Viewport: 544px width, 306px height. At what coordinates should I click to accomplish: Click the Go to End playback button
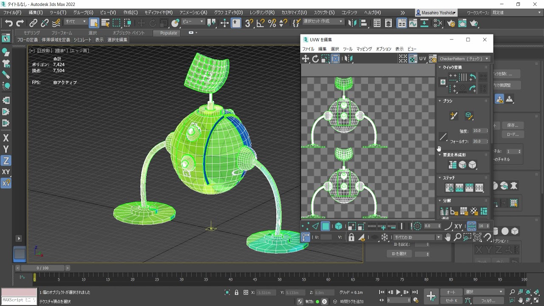(415, 292)
